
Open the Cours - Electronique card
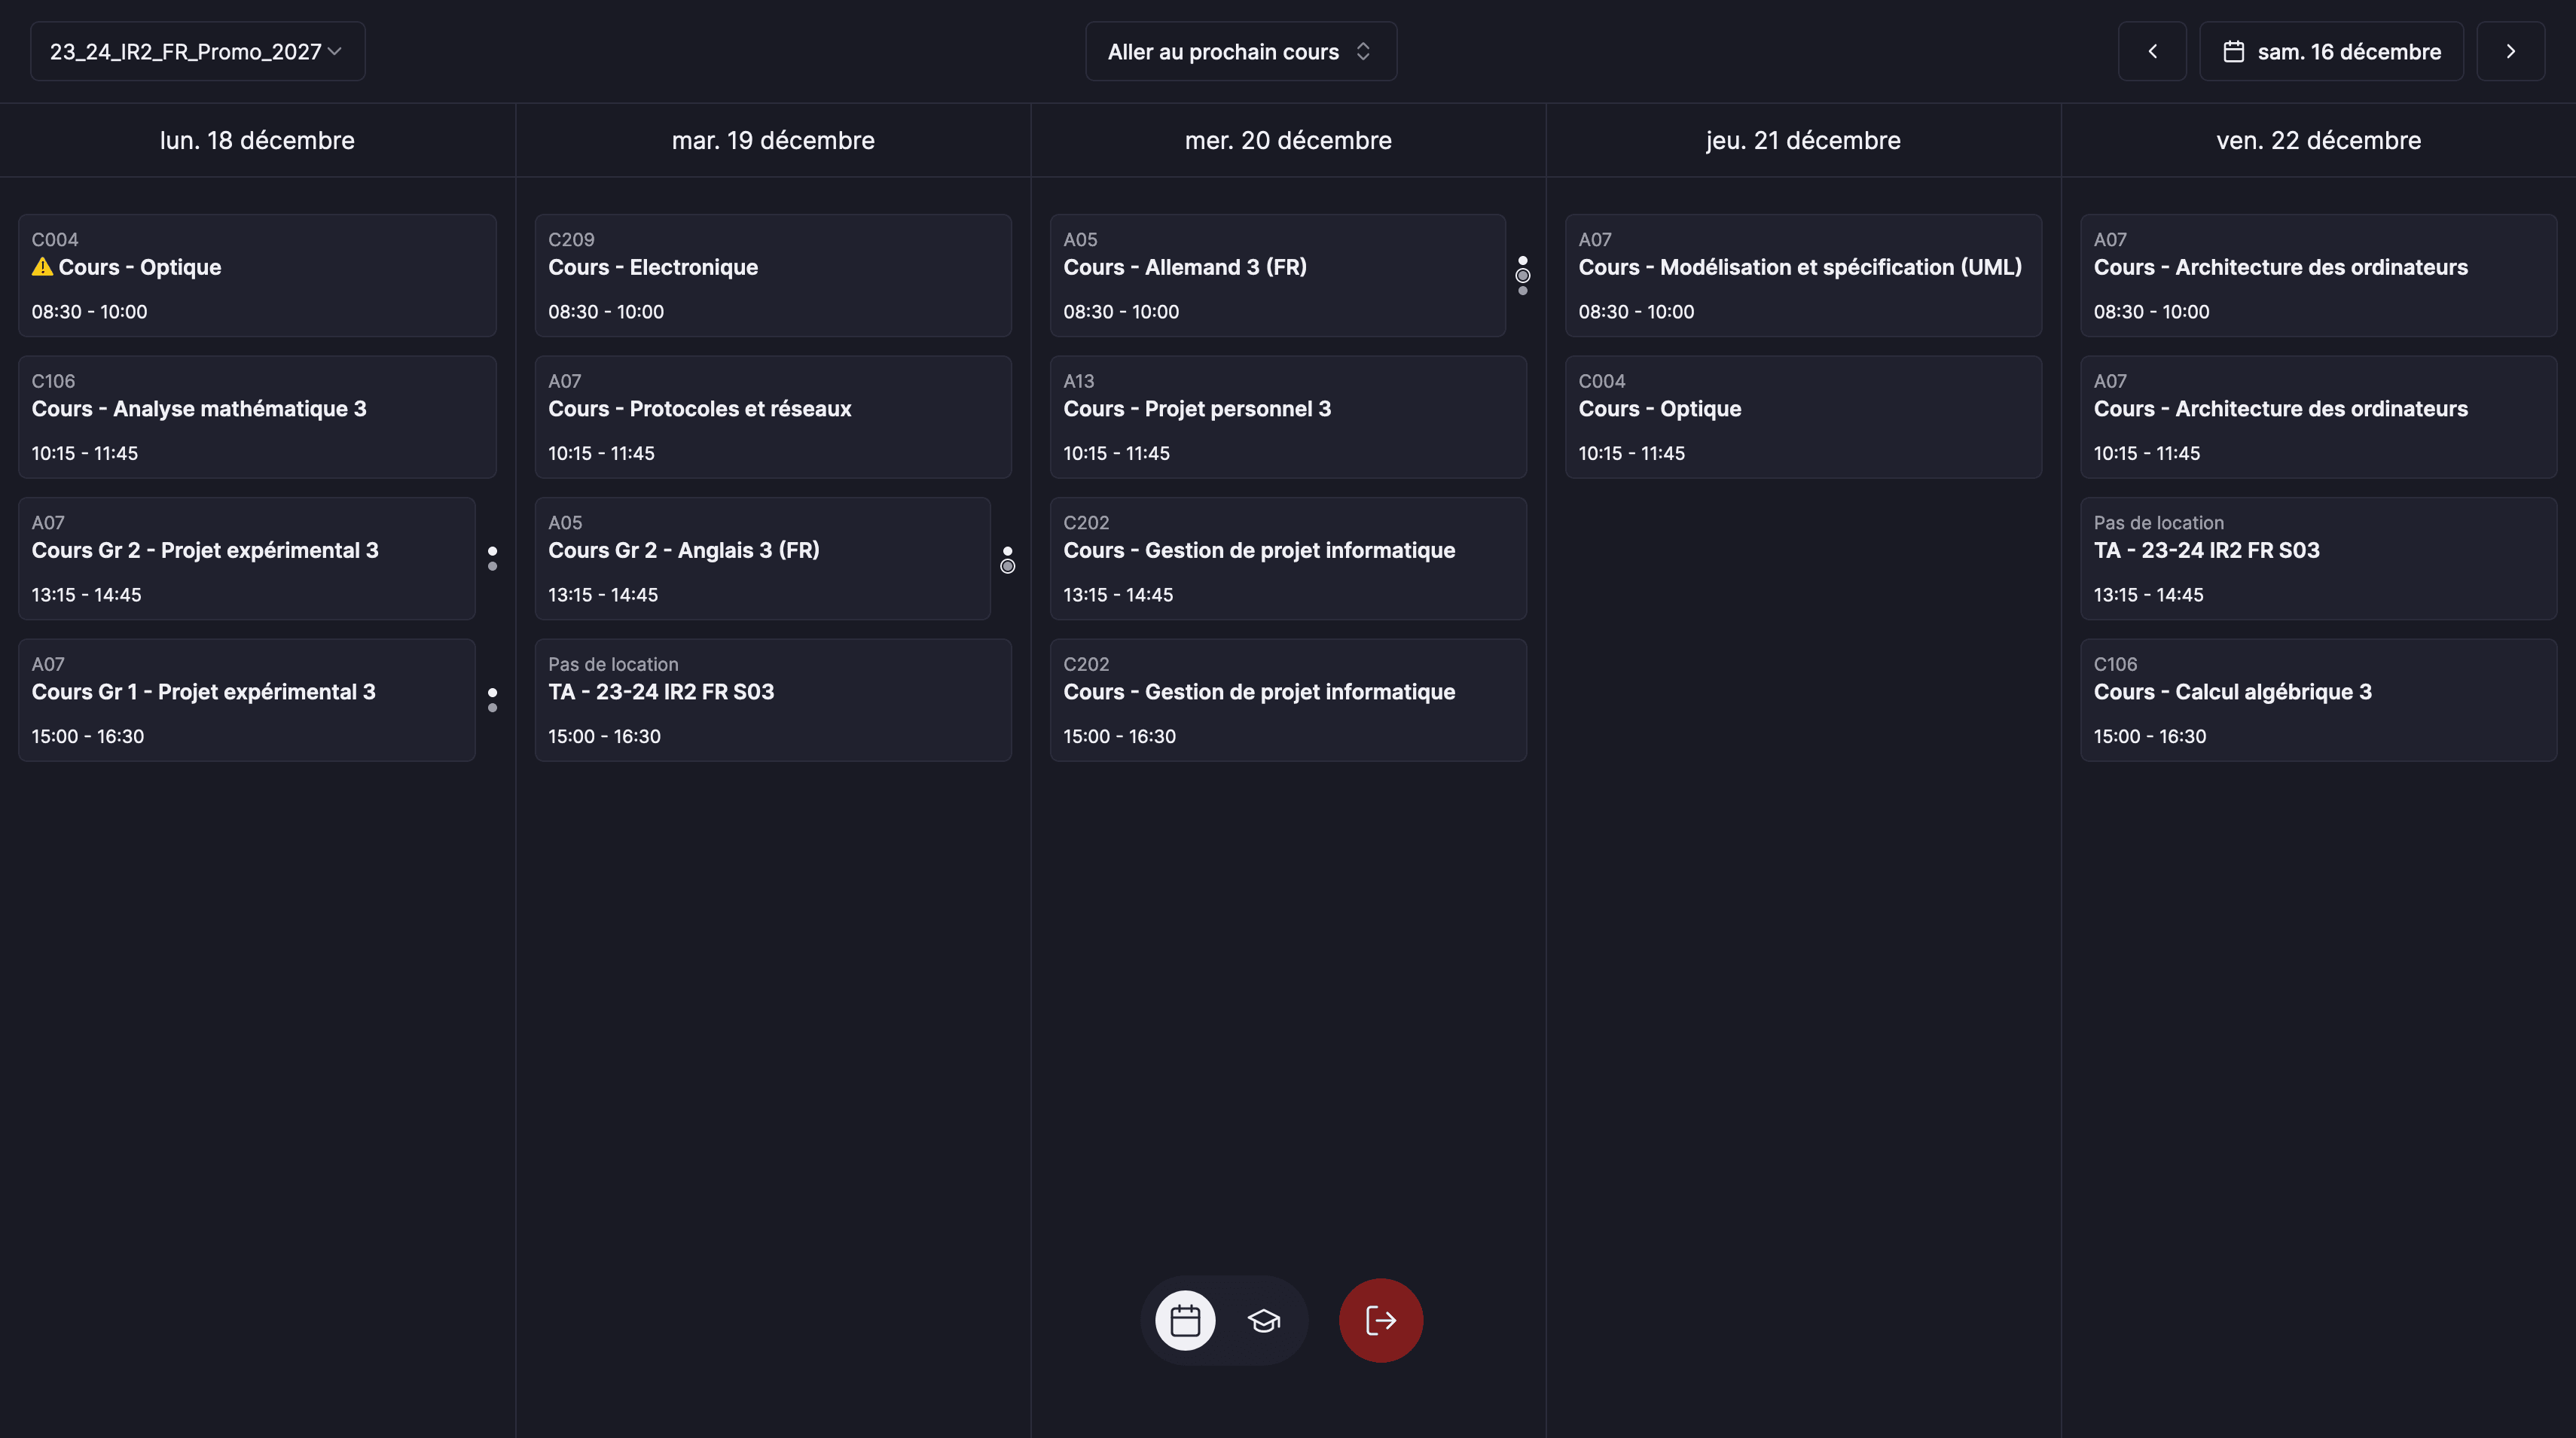pos(773,275)
